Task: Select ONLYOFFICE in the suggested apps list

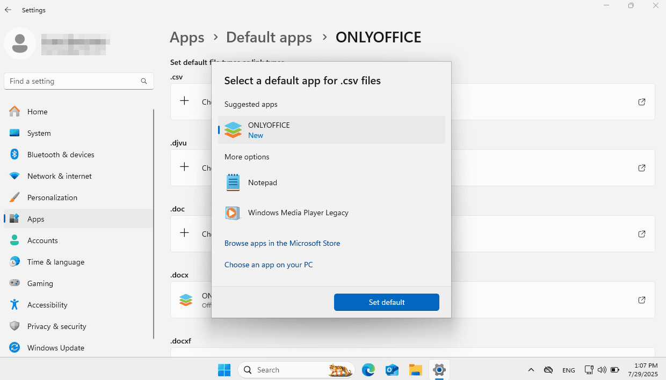Action: (331, 130)
